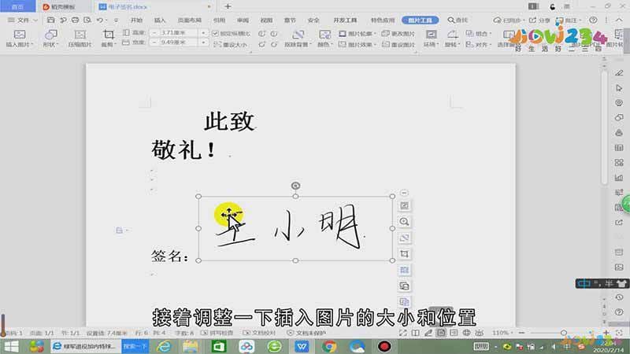Image resolution: width=630 pixels, height=354 pixels.
Task: Click the help question-mark icon in ribbon header
Action: 593,20
